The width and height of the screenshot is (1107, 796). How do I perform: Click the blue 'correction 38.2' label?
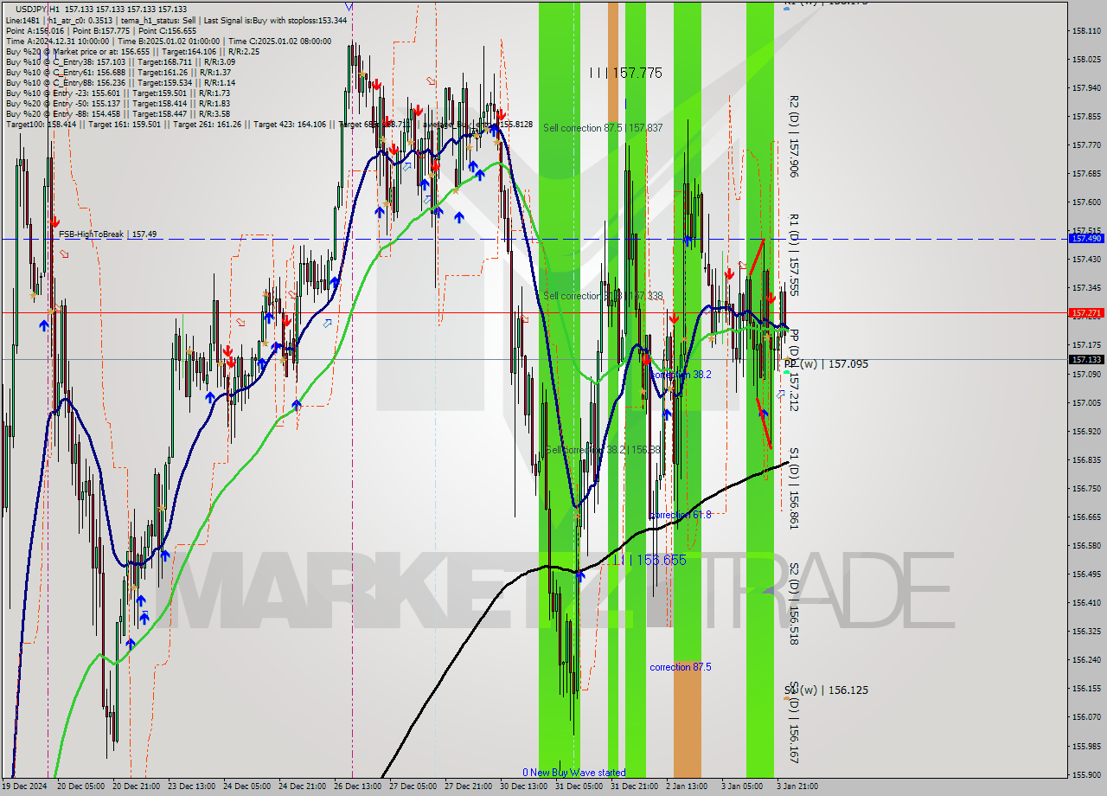pyautogui.click(x=681, y=375)
